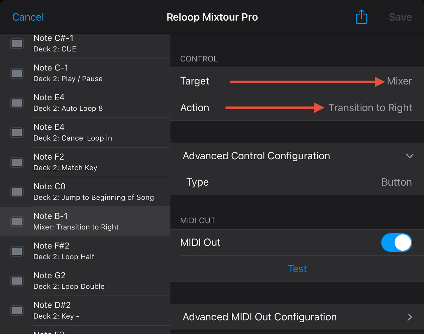Screen dimensions: 424x334
Task: Open the Type selector showing Button
Action: (396, 182)
